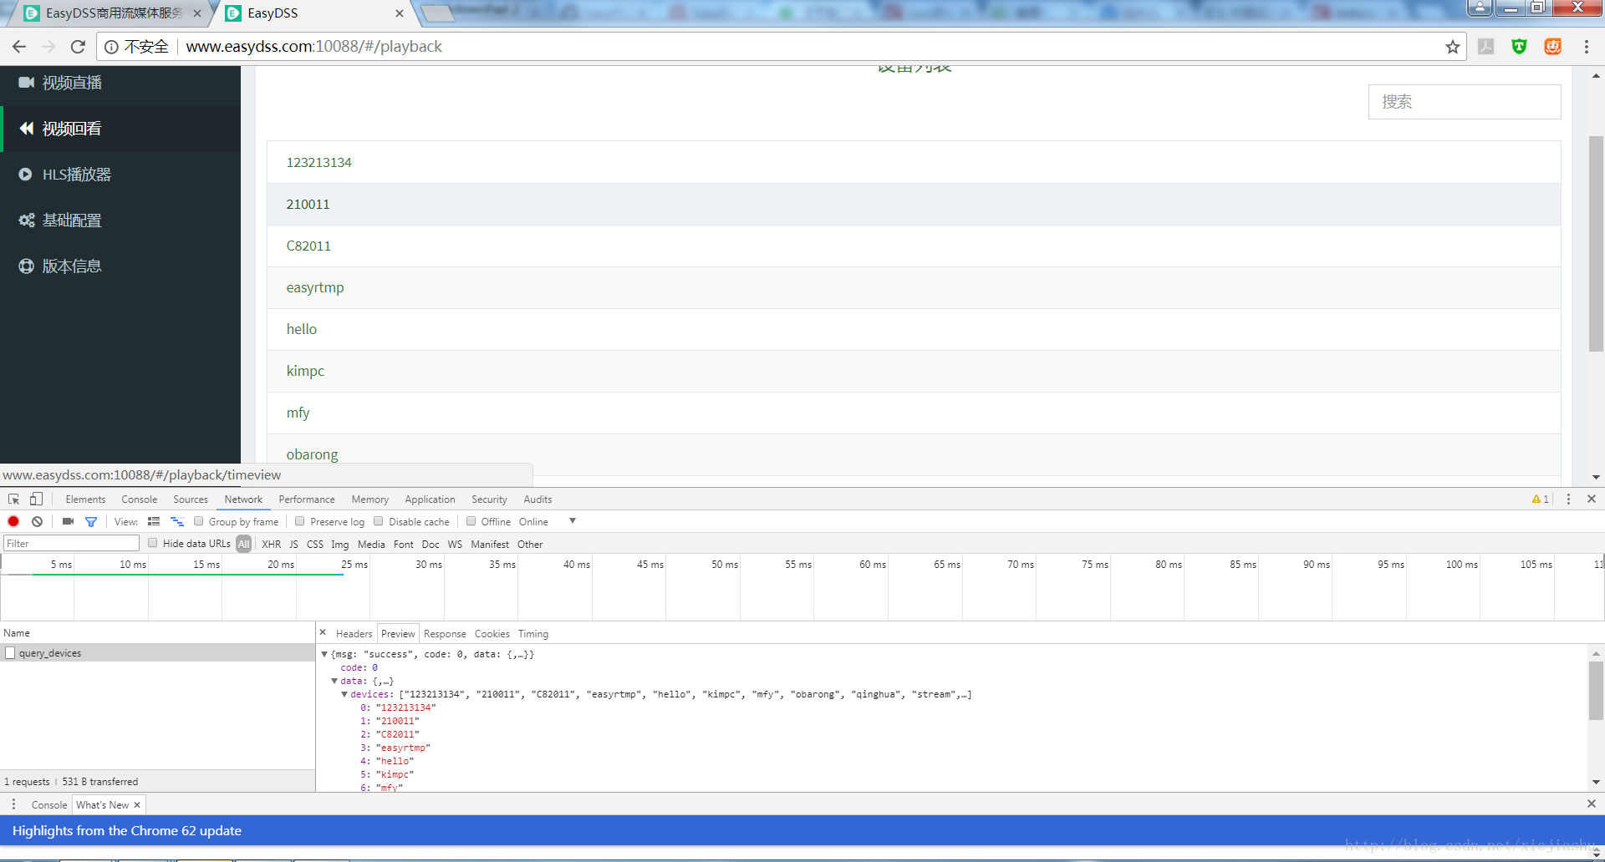Check the query_devices request checkbox

(x=10, y=652)
